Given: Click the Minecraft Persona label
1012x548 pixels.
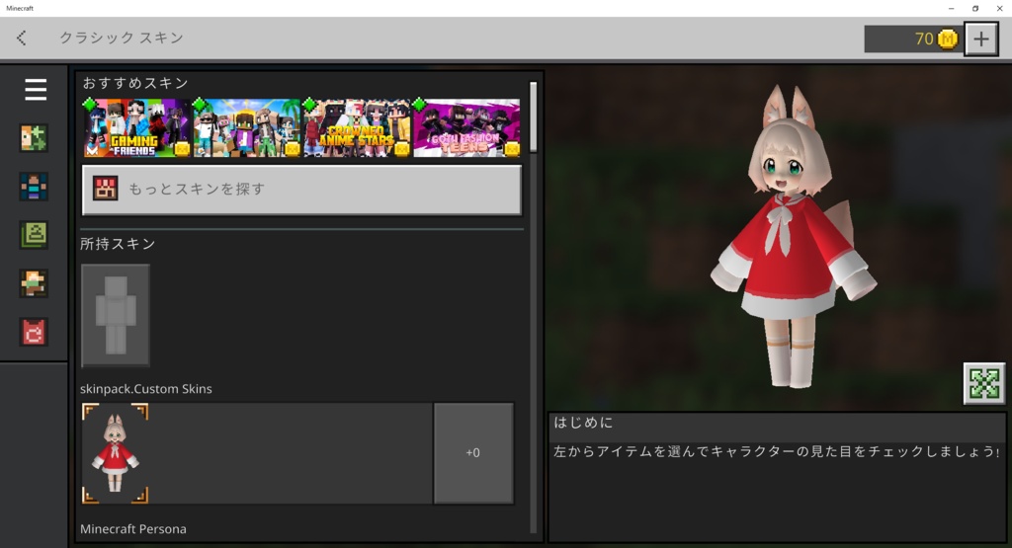Looking at the screenshot, I should 133,528.
